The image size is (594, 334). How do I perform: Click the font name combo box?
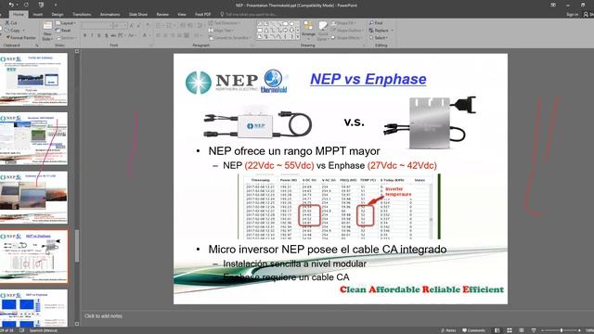[x=97, y=25]
